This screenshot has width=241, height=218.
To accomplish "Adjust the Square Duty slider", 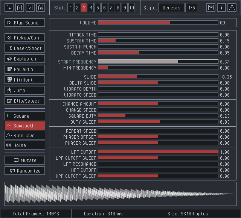I will [158, 116].
